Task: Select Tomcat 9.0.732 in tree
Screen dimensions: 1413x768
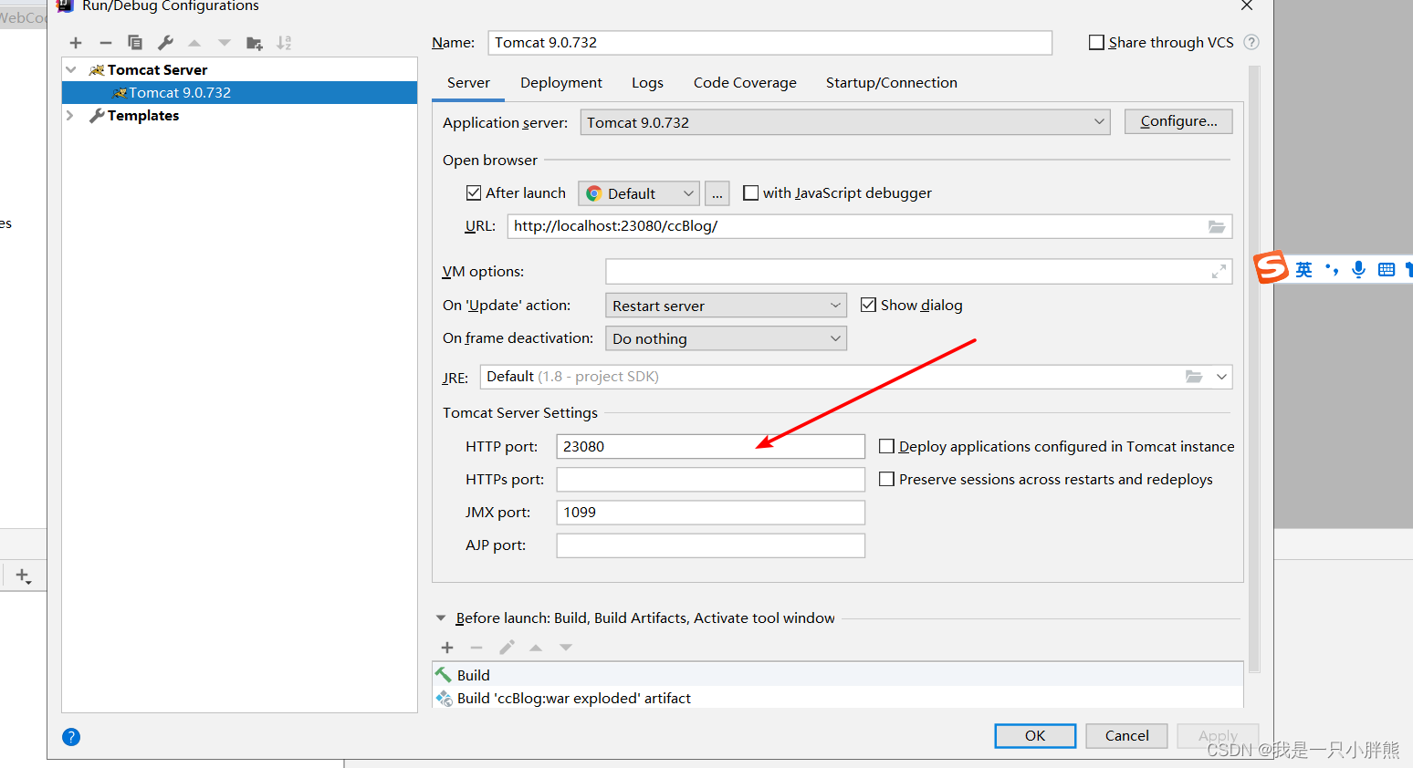Action: tap(239, 92)
